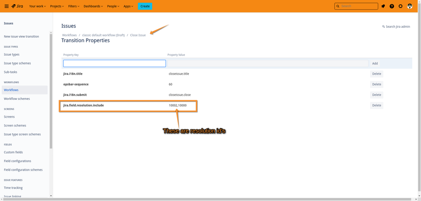Focus the Property Value input field
This screenshot has height=201, width=421.
coord(268,63)
